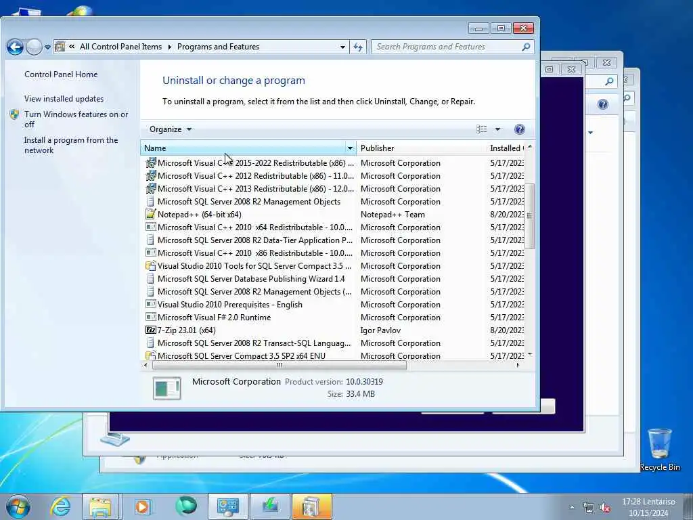Open the Organize menu

tap(170, 129)
